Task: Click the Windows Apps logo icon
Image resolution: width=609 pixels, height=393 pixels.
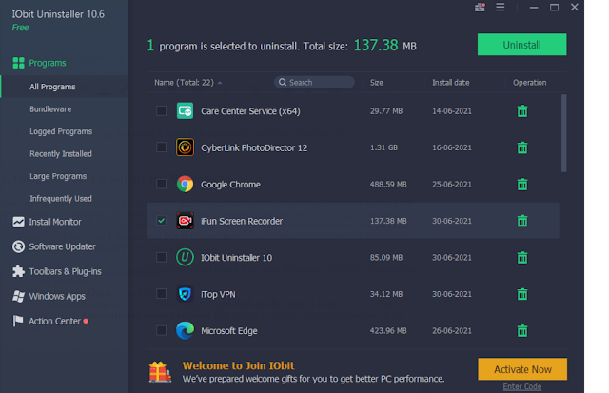Action: [18, 296]
